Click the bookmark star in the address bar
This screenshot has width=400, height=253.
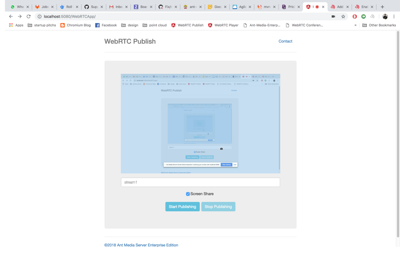(x=343, y=16)
